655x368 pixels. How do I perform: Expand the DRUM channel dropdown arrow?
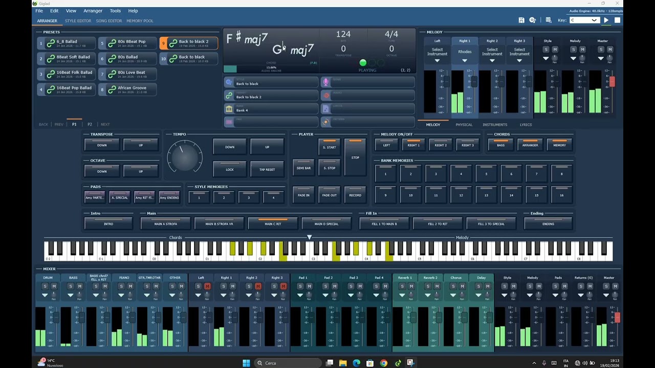coord(45,295)
